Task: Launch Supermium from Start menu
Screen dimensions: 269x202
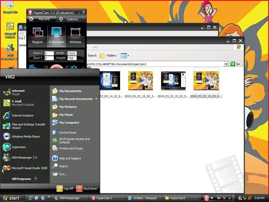Action: click(x=25, y=147)
